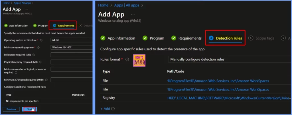Click Apps | All apps breadcrumb in right window
This screenshot has width=292, height=115.
127,5
